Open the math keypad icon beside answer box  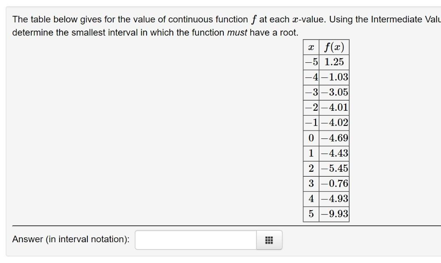(x=269, y=240)
